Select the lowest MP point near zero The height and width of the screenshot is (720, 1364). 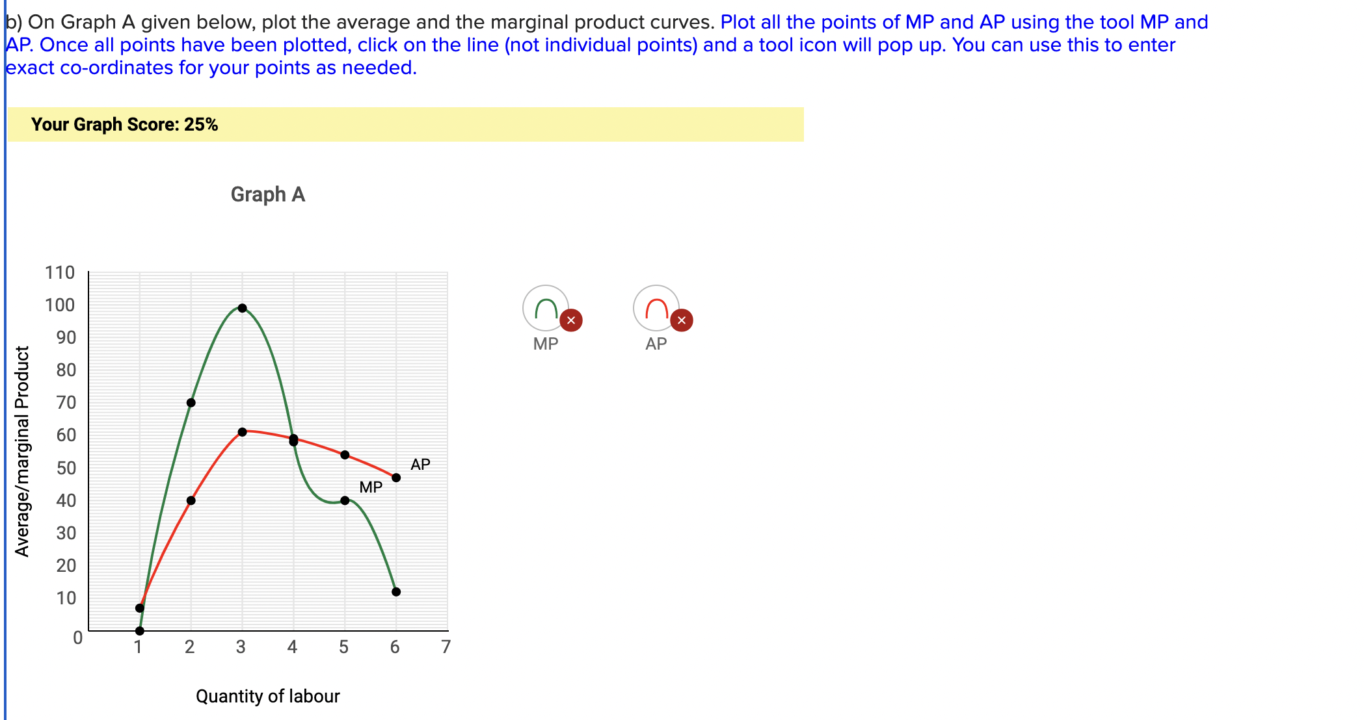(139, 630)
